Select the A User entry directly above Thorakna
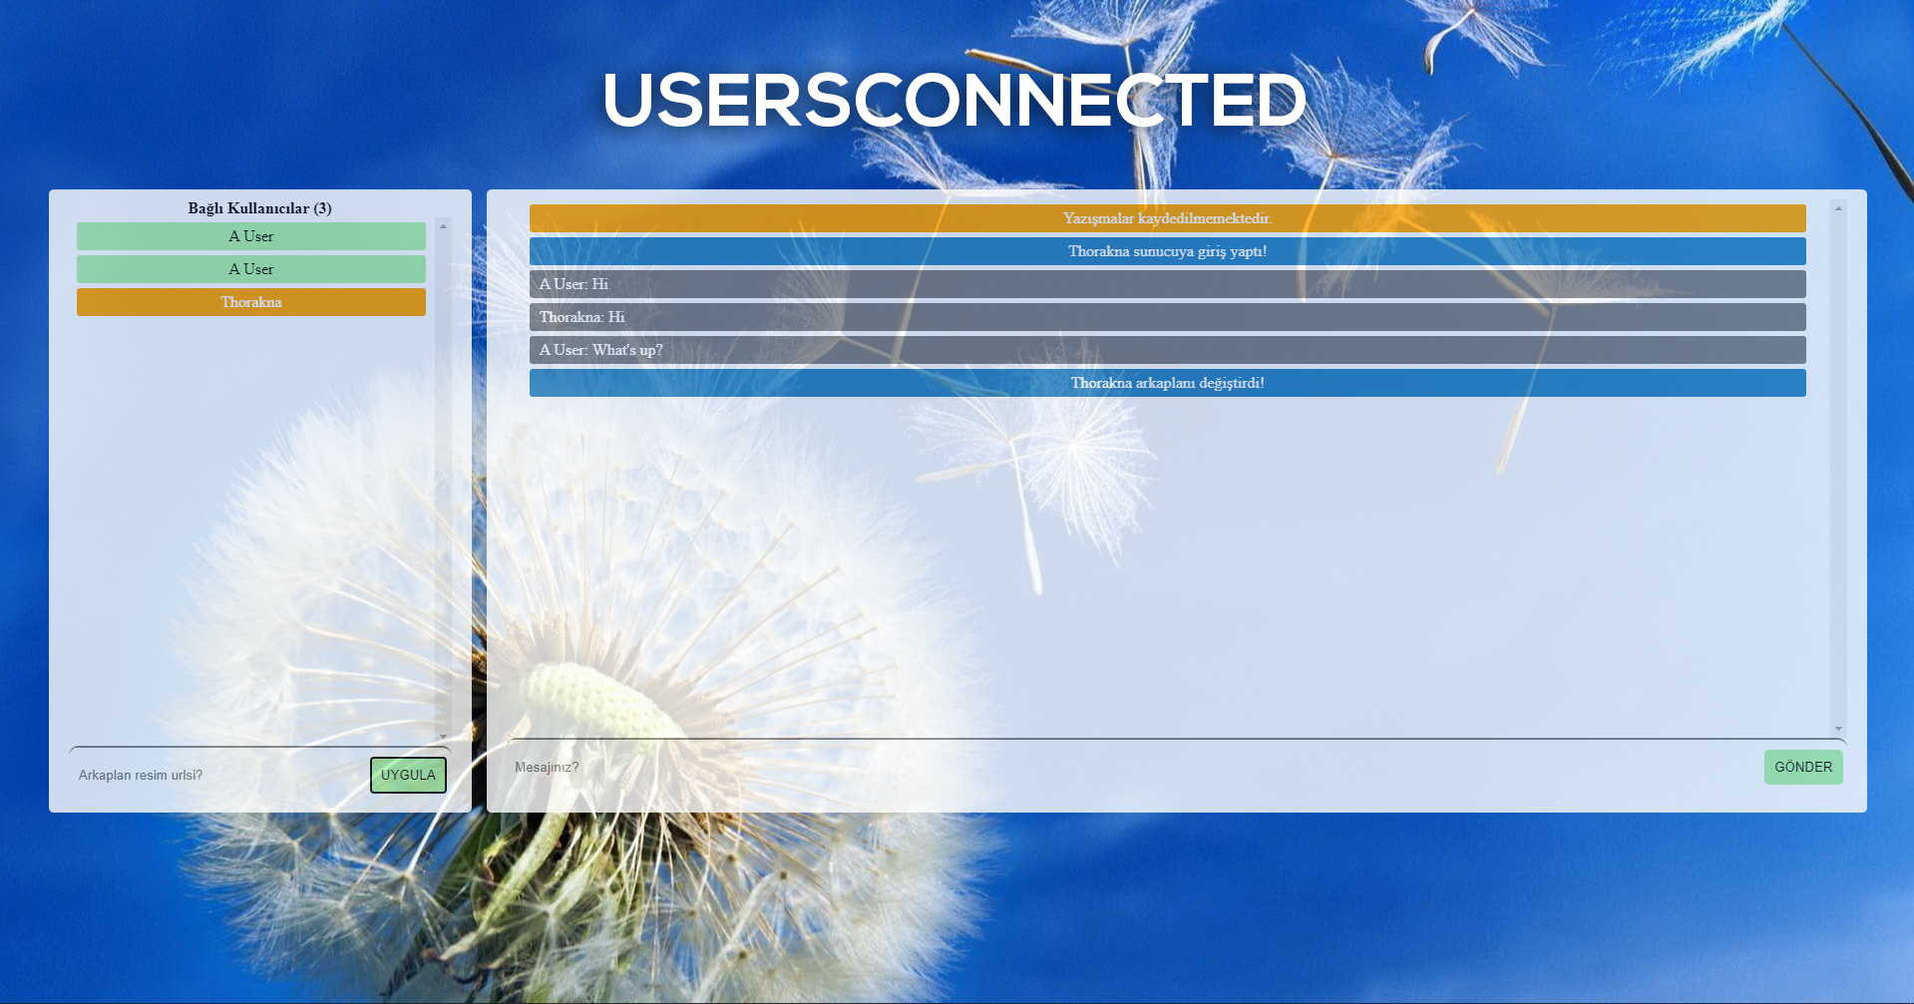Viewport: 1914px width, 1004px height. coord(250,269)
